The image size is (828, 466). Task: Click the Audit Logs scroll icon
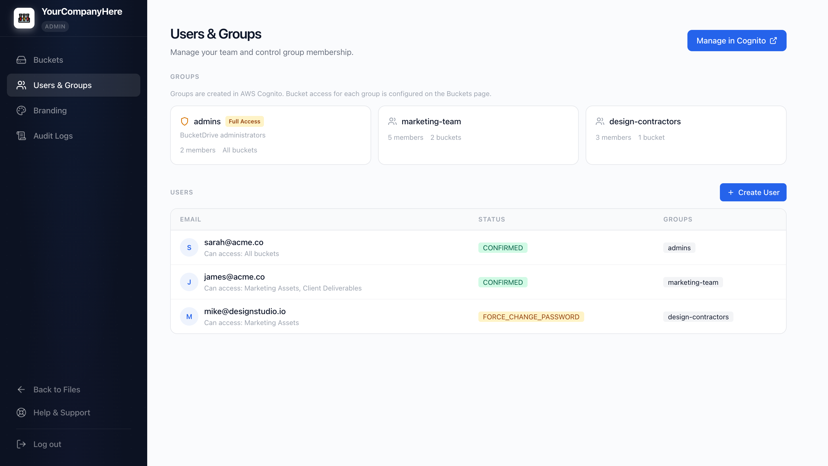point(21,136)
